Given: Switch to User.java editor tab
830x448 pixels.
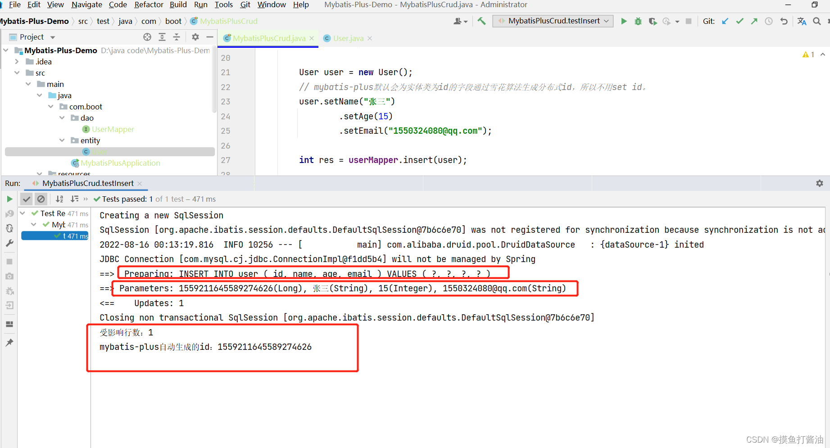Looking at the screenshot, I should [x=348, y=38].
